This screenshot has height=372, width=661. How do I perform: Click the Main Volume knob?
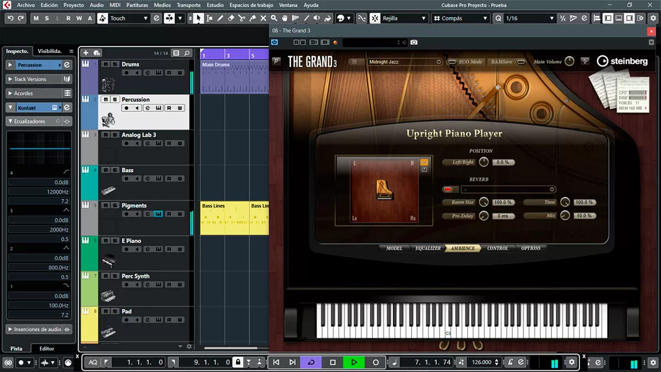click(x=569, y=62)
